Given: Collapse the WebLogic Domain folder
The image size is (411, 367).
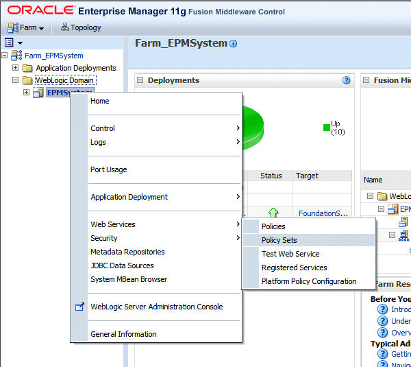Looking at the screenshot, I should (x=16, y=80).
